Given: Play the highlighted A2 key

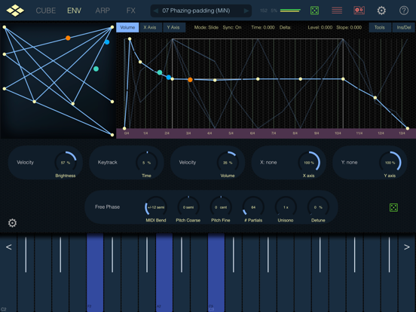Looking at the screenshot, I should click(164, 273).
